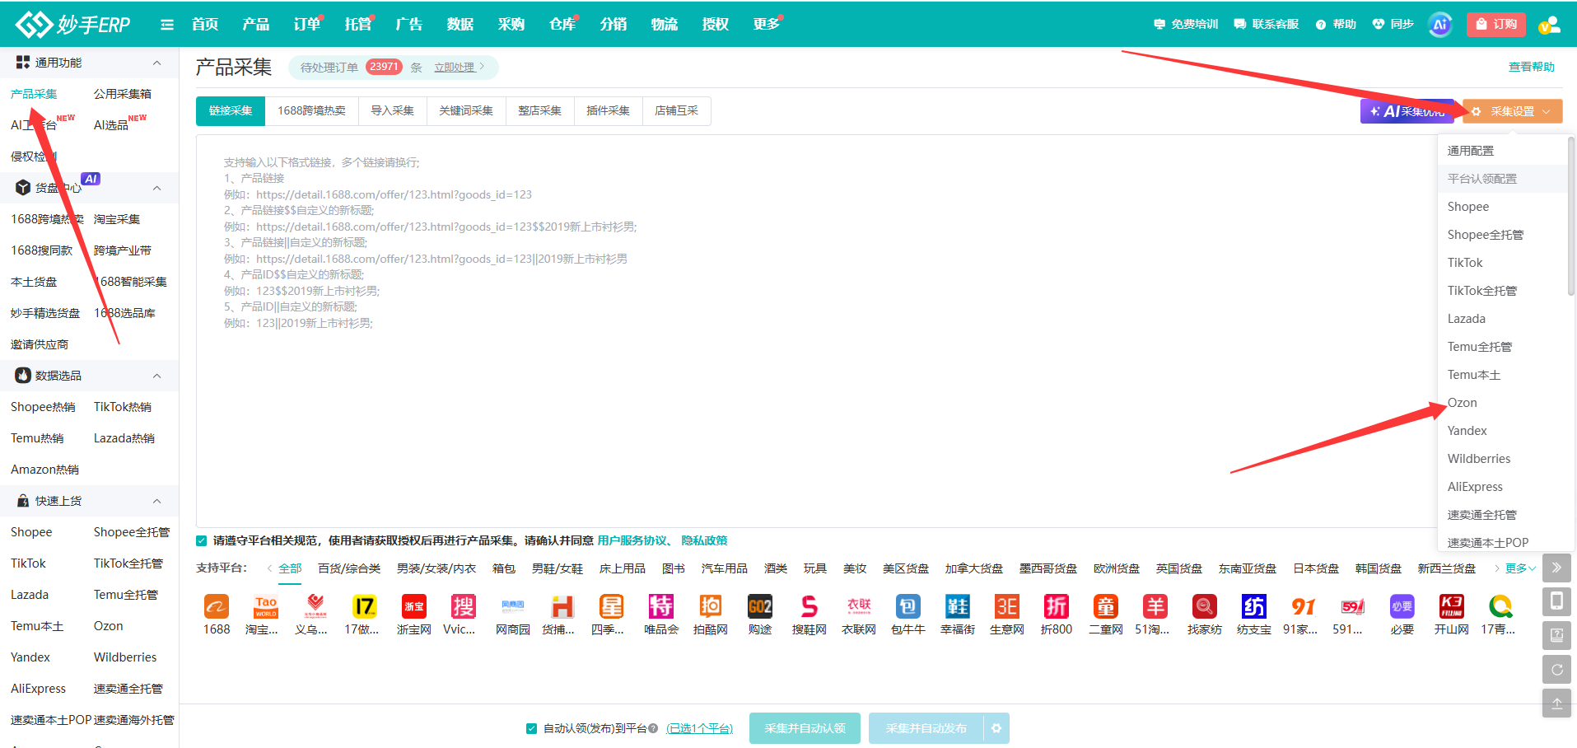The width and height of the screenshot is (1577, 748).
Task: Open the 订单 top navigation menu
Action: (x=306, y=25)
